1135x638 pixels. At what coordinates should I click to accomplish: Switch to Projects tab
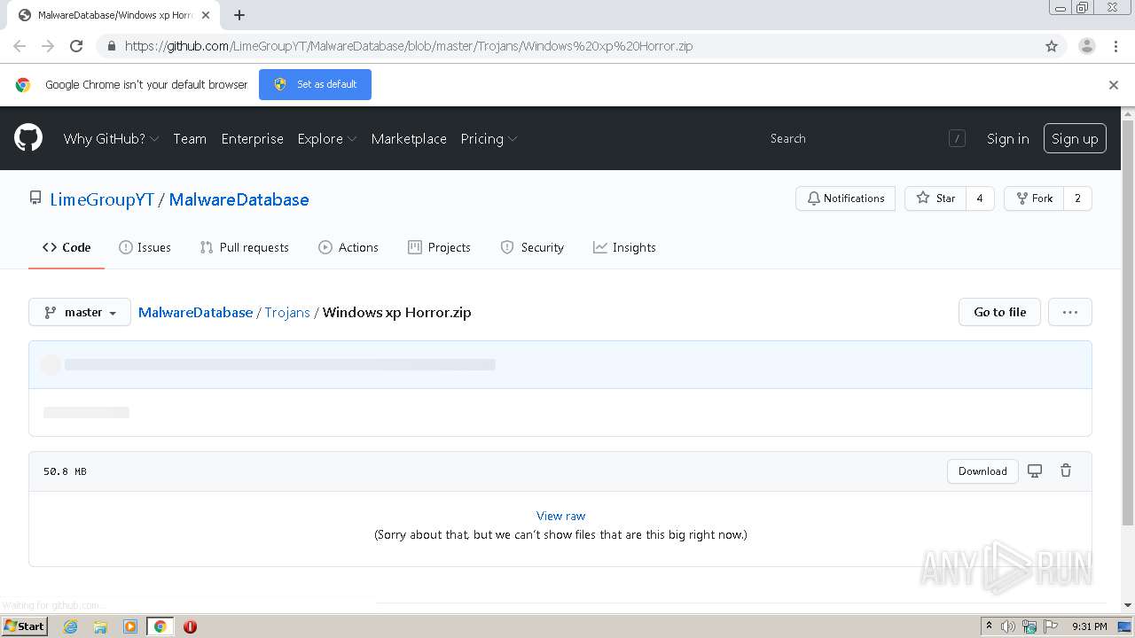439,247
